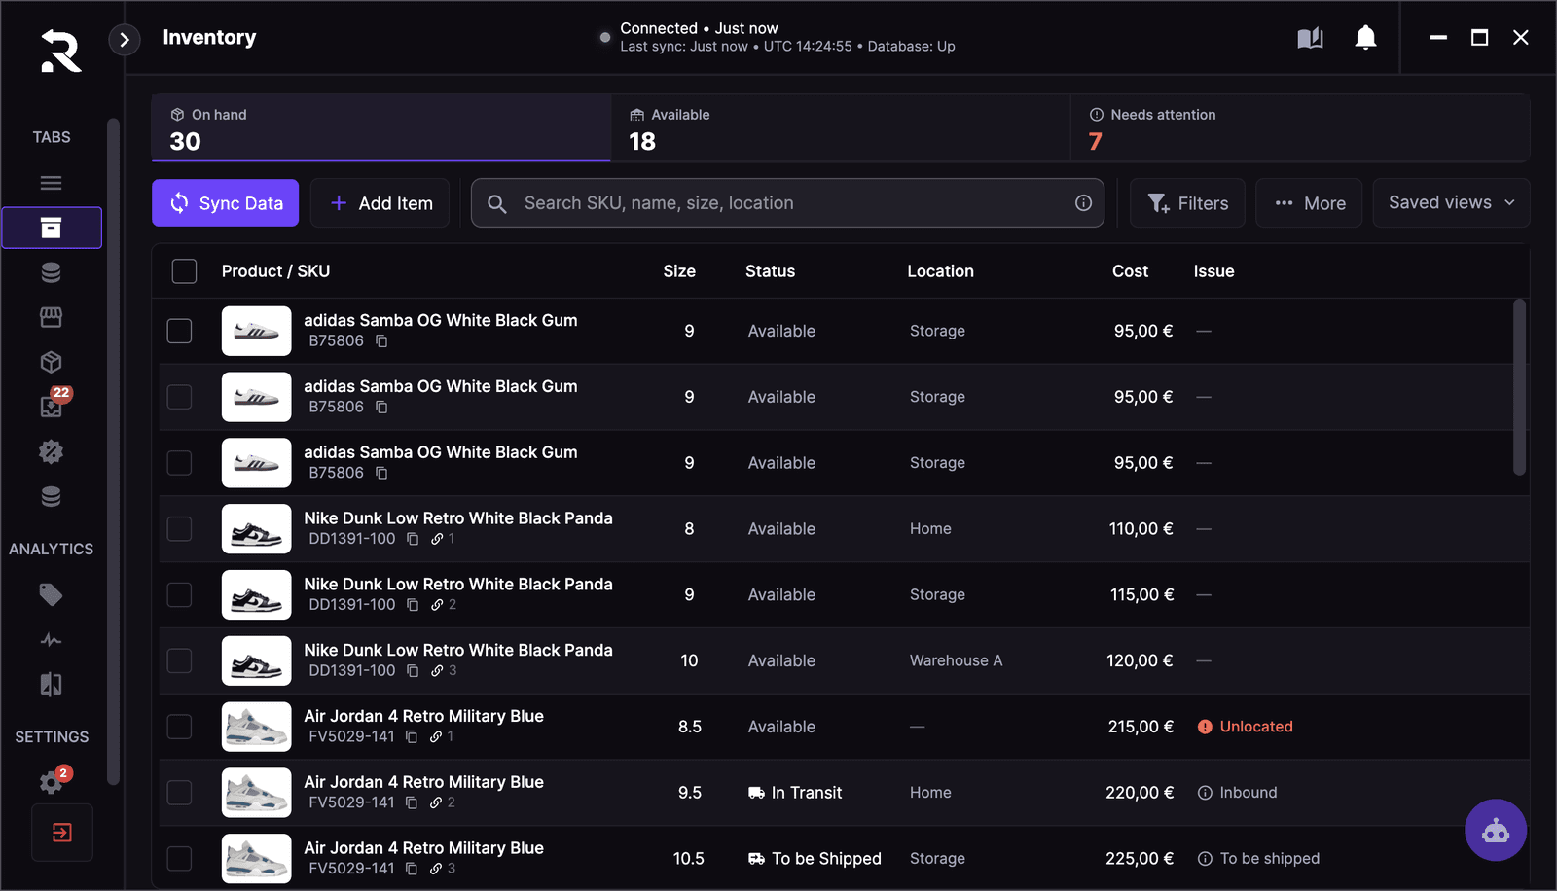Select the On hand tab
This screenshot has height=891, width=1557.
click(x=381, y=127)
